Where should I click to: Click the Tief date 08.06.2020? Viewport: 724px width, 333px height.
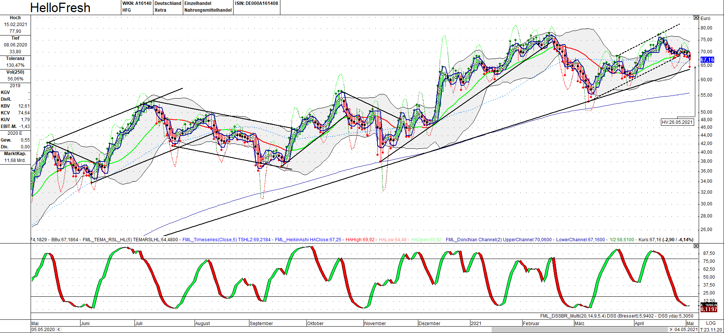click(x=15, y=45)
